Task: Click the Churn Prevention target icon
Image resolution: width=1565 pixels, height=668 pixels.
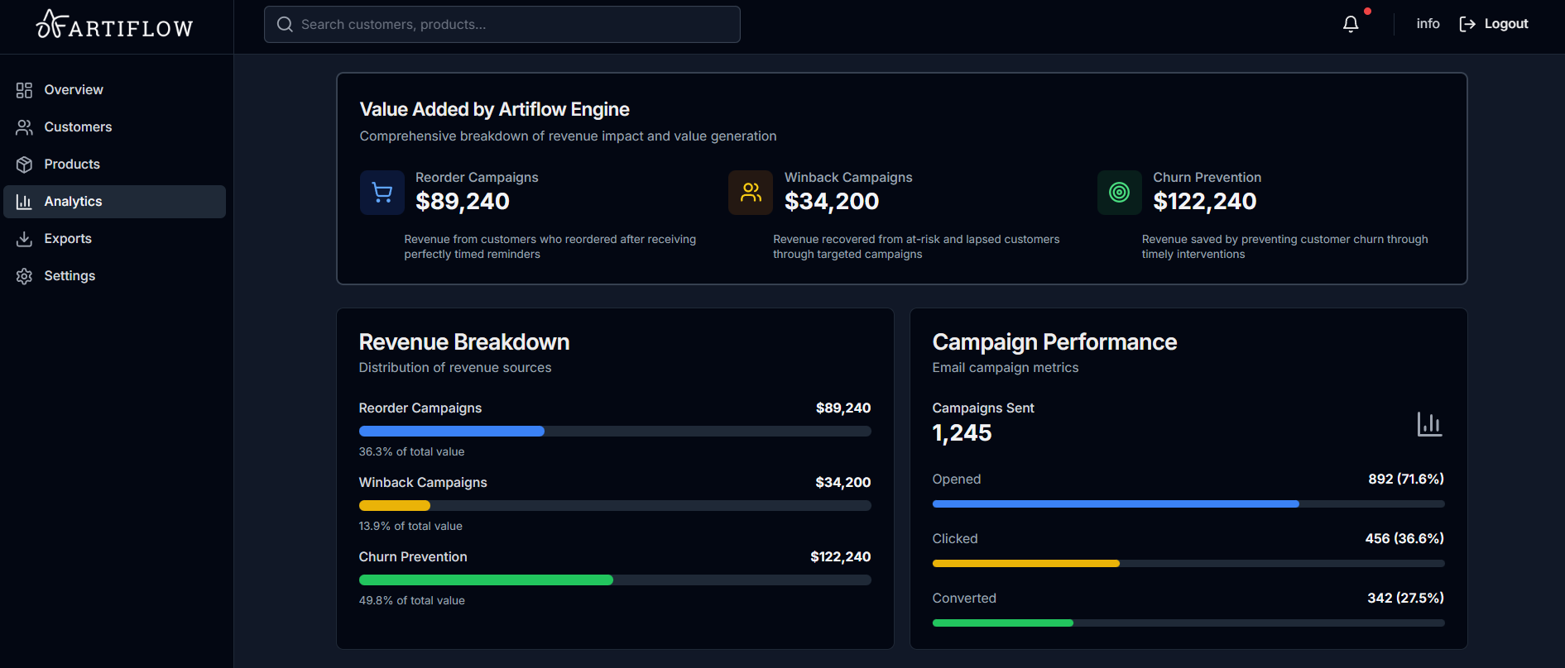Action: point(1119,193)
